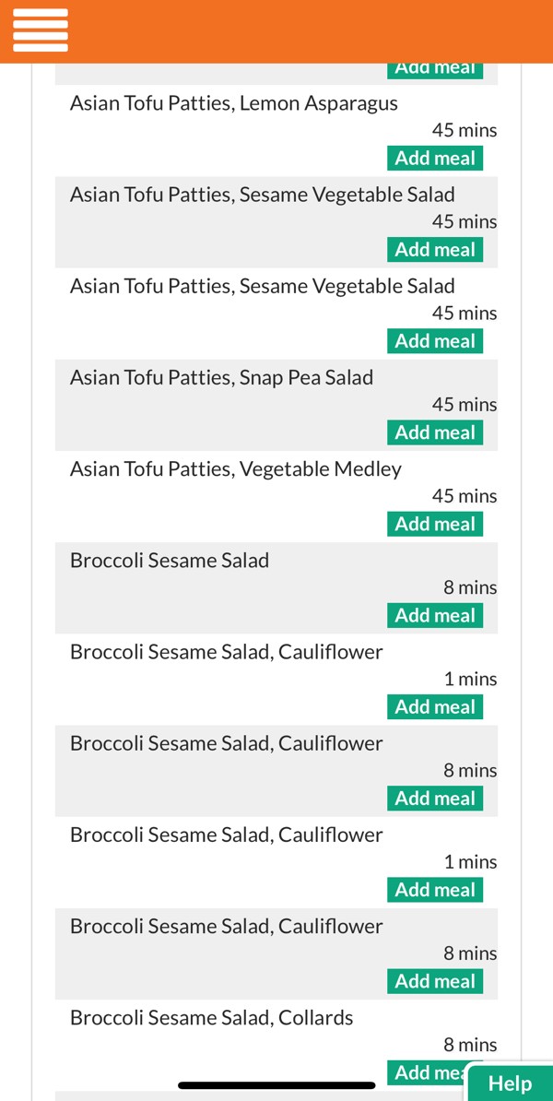This screenshot has height=1101, width=553.
Task: Add meal Asian Tofu Patties, Lemon Asparagus
Action: point(434,158)
